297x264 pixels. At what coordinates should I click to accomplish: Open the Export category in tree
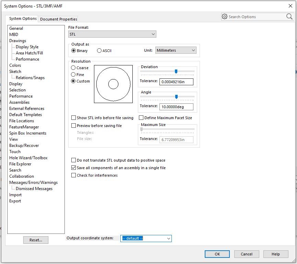pyautogui.click(x=15, y=201)
